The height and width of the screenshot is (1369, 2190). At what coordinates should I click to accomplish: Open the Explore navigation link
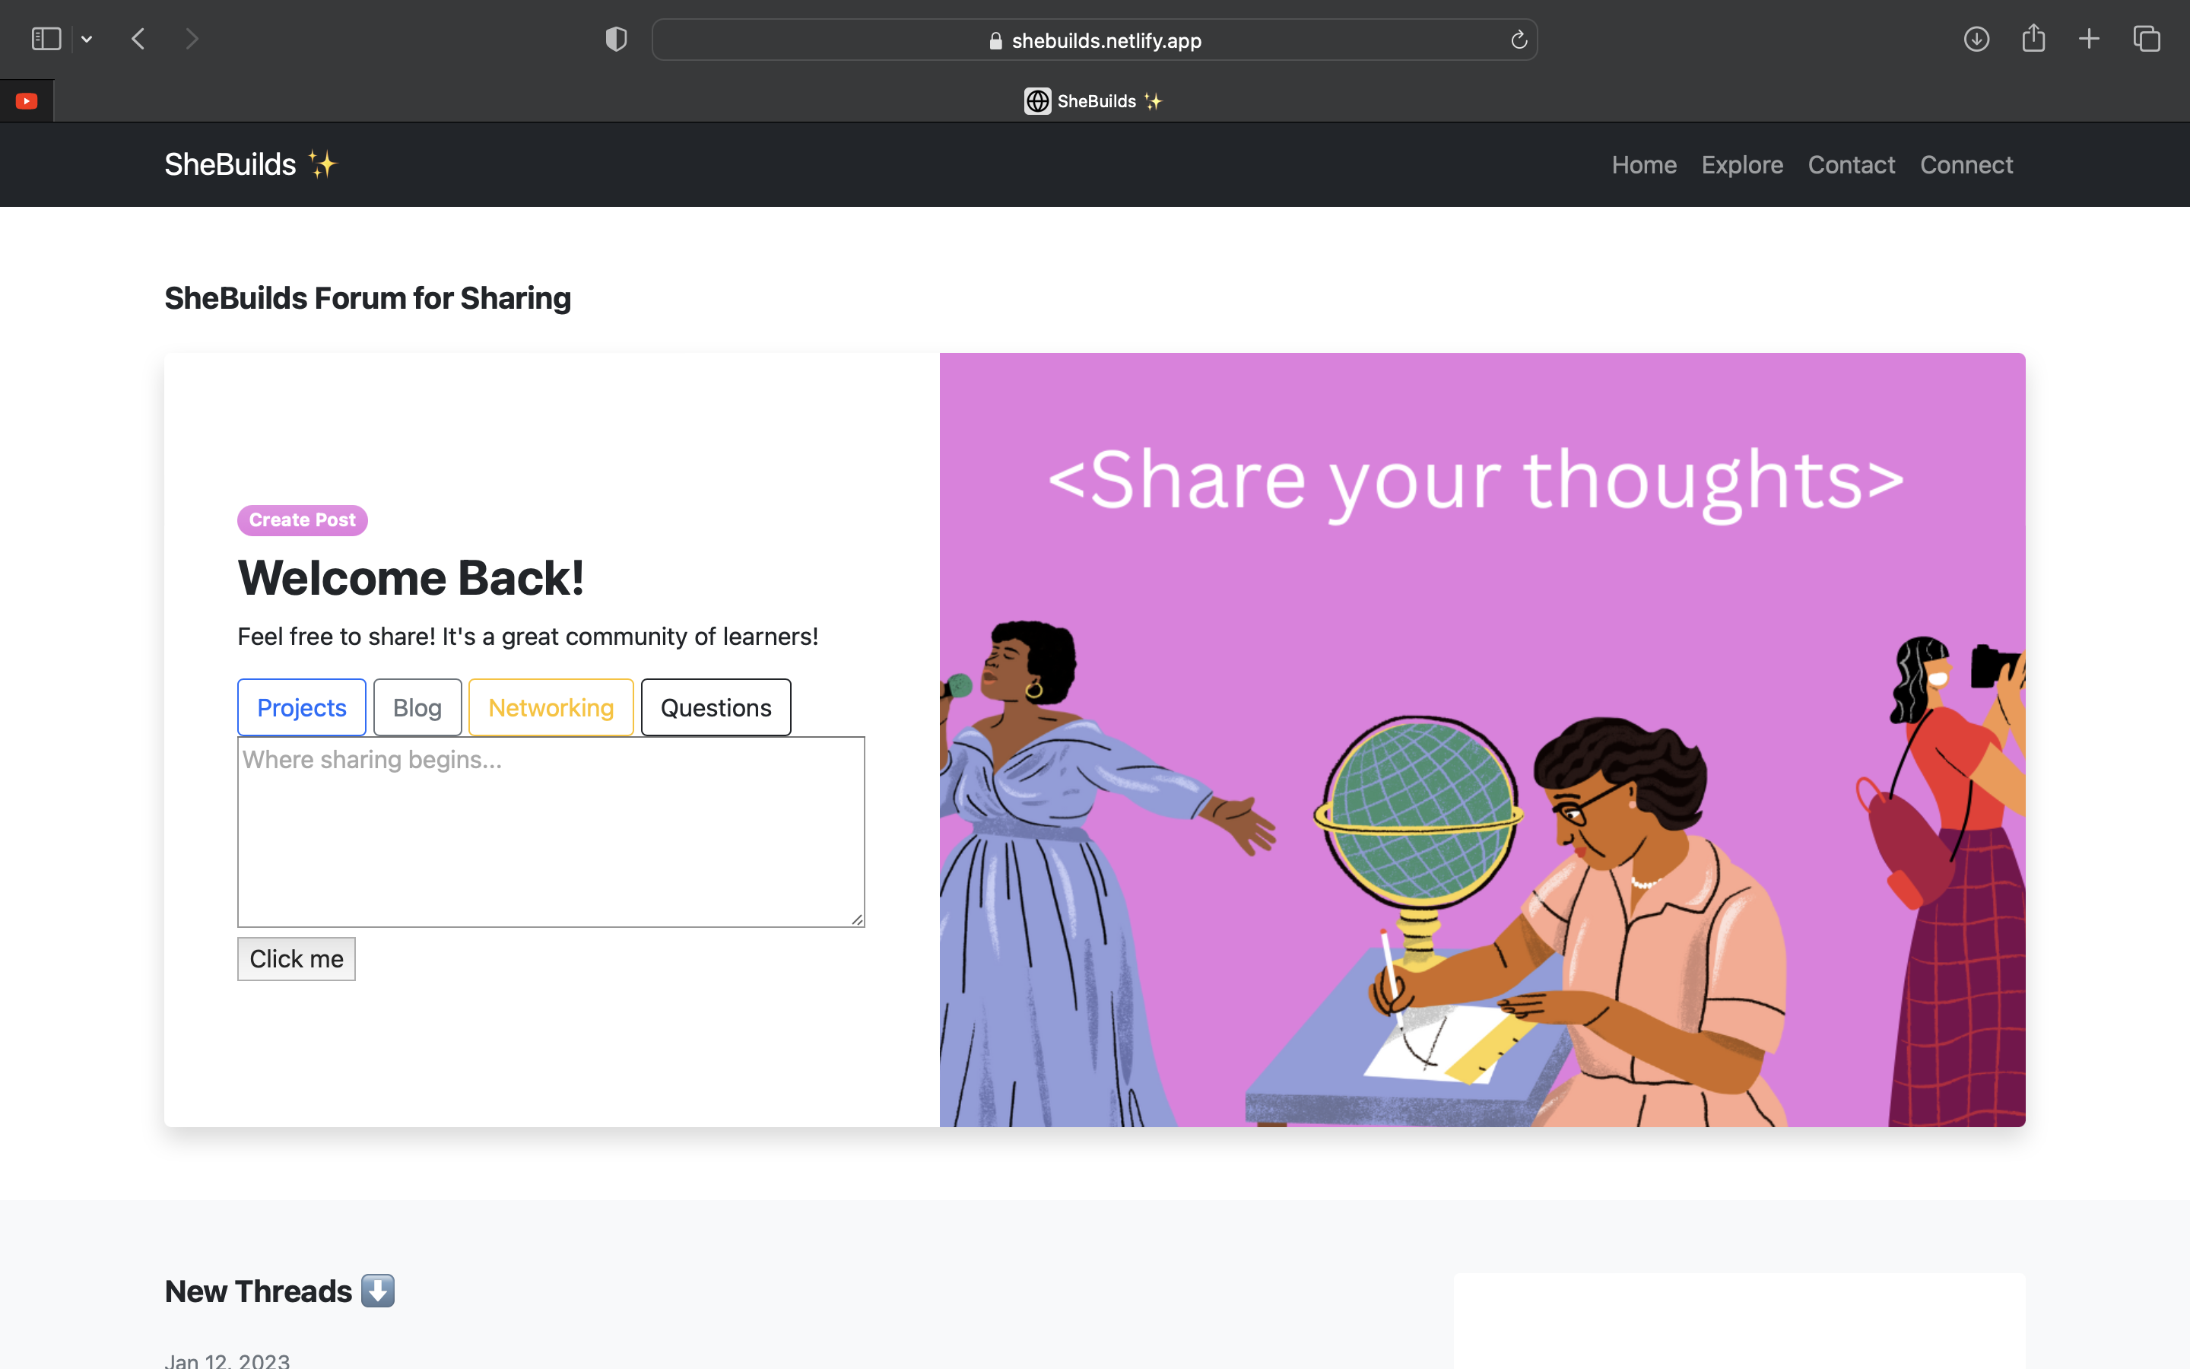pyautogui.click(x=1741, y=165)
